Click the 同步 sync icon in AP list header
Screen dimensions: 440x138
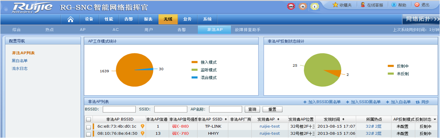[x=418, y=102]
